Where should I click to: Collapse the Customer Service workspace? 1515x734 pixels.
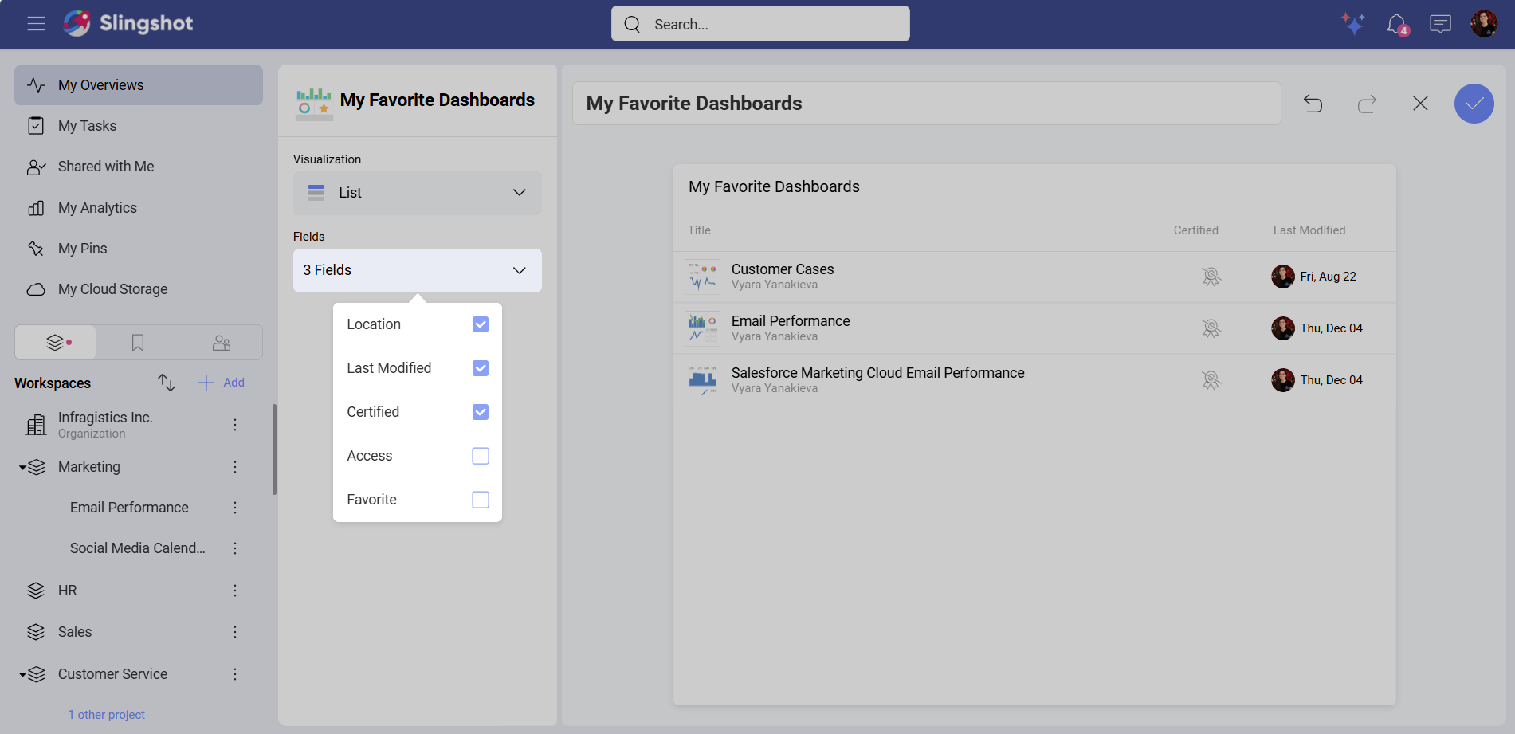22,673
